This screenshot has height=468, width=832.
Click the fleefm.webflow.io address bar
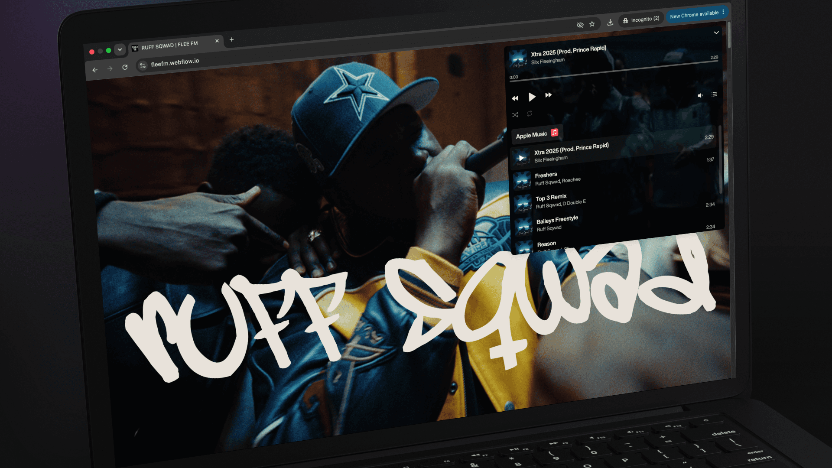[175, 63]
